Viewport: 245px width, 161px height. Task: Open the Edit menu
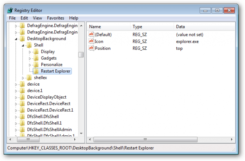coord(24,18)
